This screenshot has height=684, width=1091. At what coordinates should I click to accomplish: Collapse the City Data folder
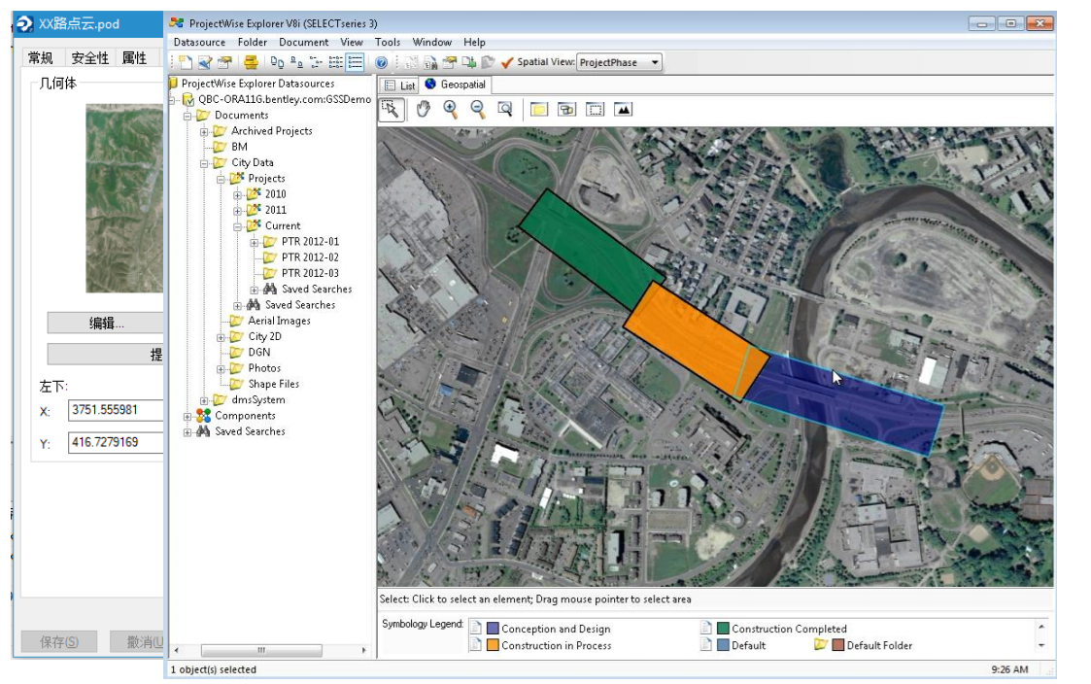coord(204,163)
